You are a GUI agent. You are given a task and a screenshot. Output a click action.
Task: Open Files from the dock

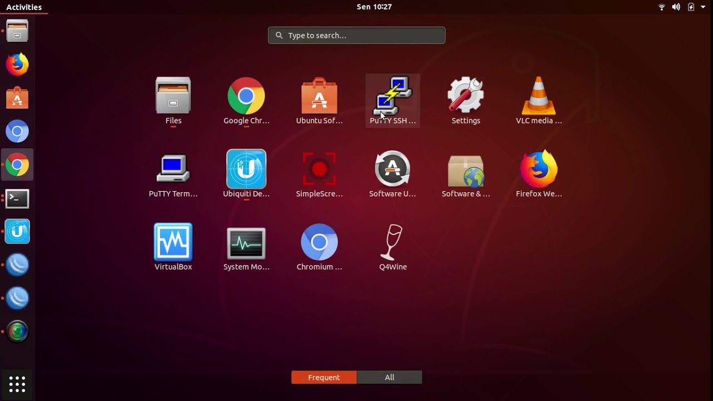(17, 31)
